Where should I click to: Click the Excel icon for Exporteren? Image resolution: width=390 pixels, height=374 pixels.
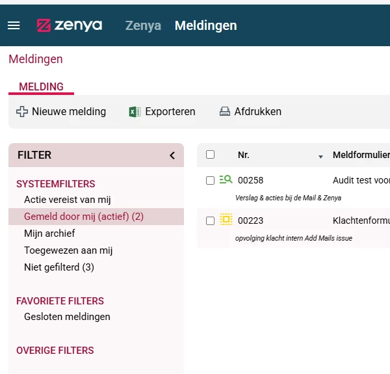point(135,112)
